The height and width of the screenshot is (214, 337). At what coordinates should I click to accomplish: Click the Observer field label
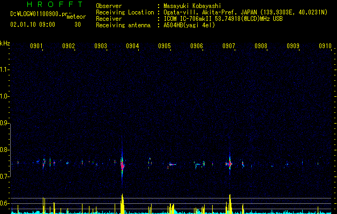pos(109,6)
